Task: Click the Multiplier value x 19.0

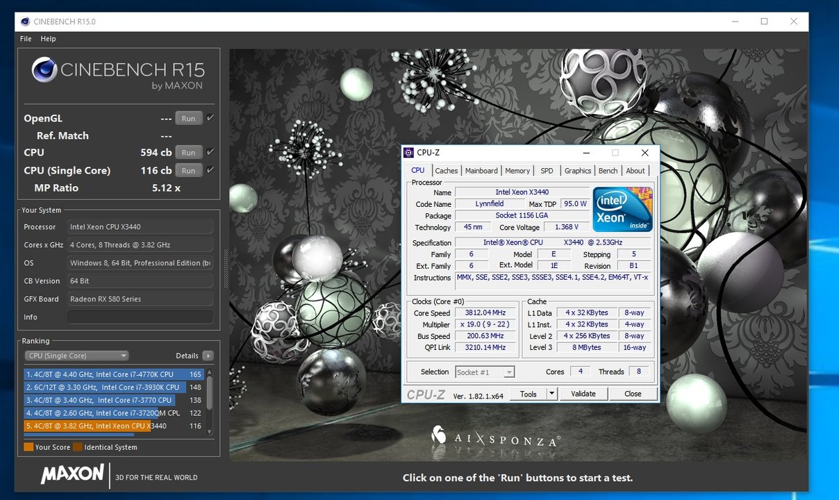Action: tap(486, 324)
